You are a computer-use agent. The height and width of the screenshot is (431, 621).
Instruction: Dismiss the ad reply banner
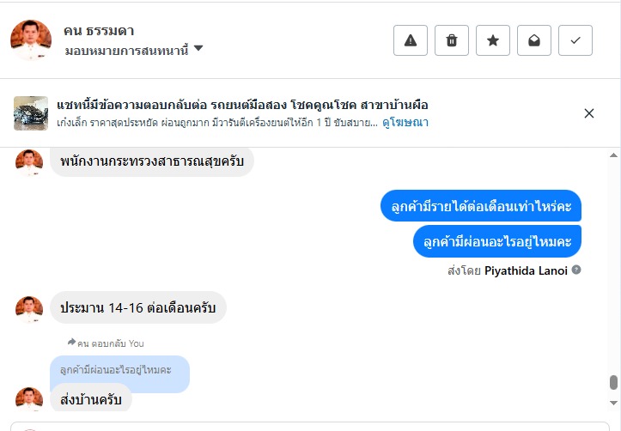pyautogui.click(x=589, y=113)
